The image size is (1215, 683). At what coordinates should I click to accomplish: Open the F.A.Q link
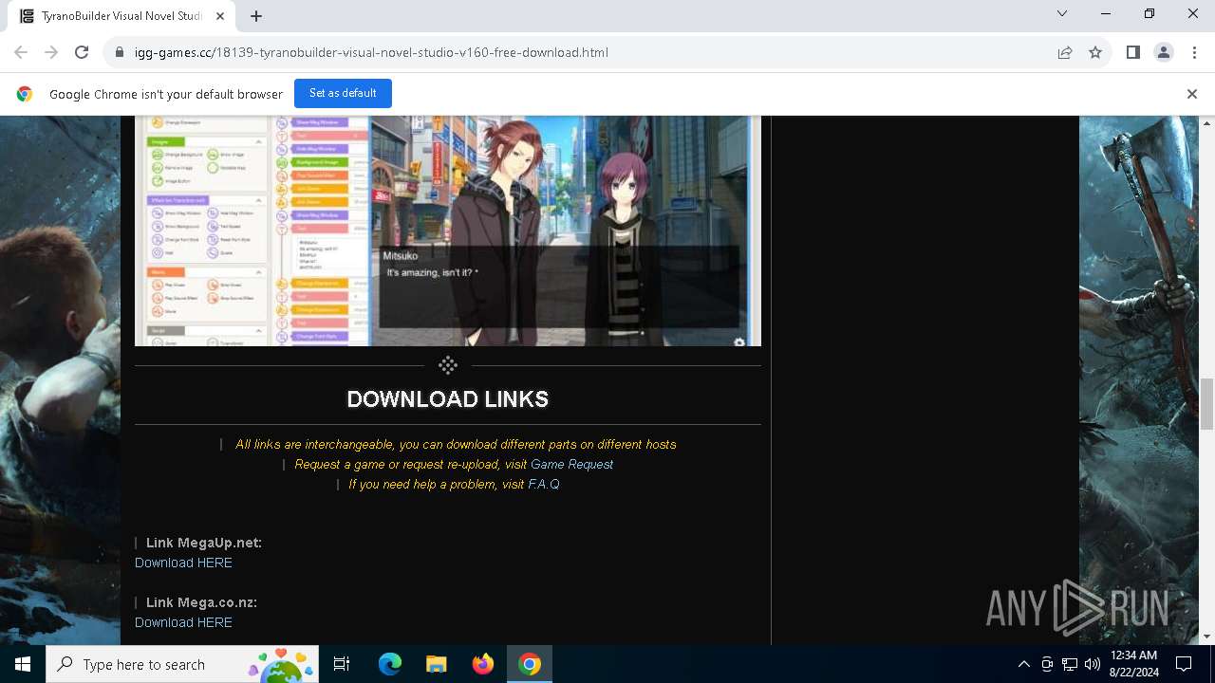pos(544,484)
